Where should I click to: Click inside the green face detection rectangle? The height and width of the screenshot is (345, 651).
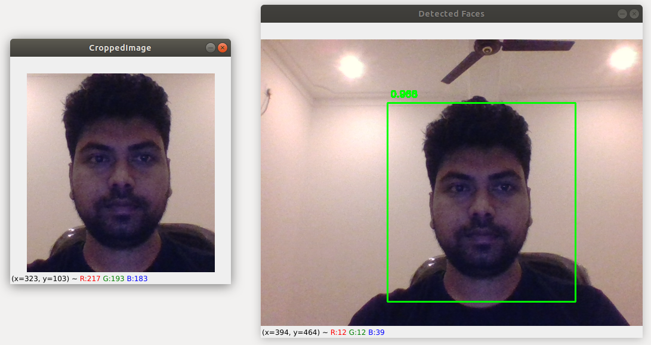pos(482,203)
